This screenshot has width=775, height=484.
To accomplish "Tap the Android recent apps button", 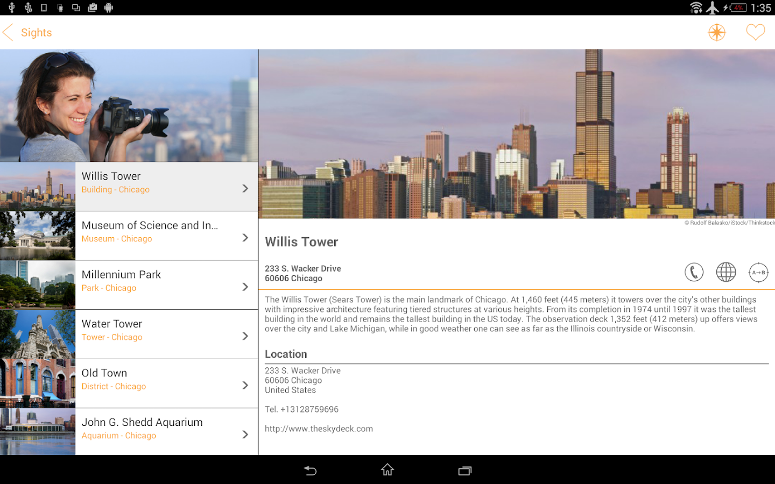I will (x=465, y=471).
